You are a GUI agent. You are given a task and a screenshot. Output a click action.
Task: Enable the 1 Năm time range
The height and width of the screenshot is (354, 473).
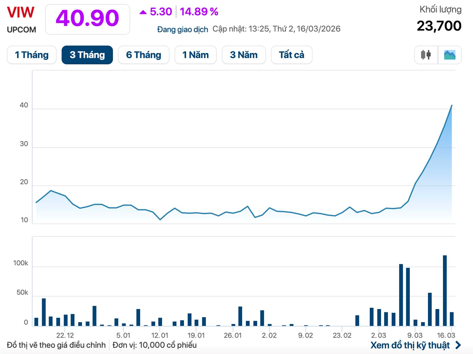(196, 55)
